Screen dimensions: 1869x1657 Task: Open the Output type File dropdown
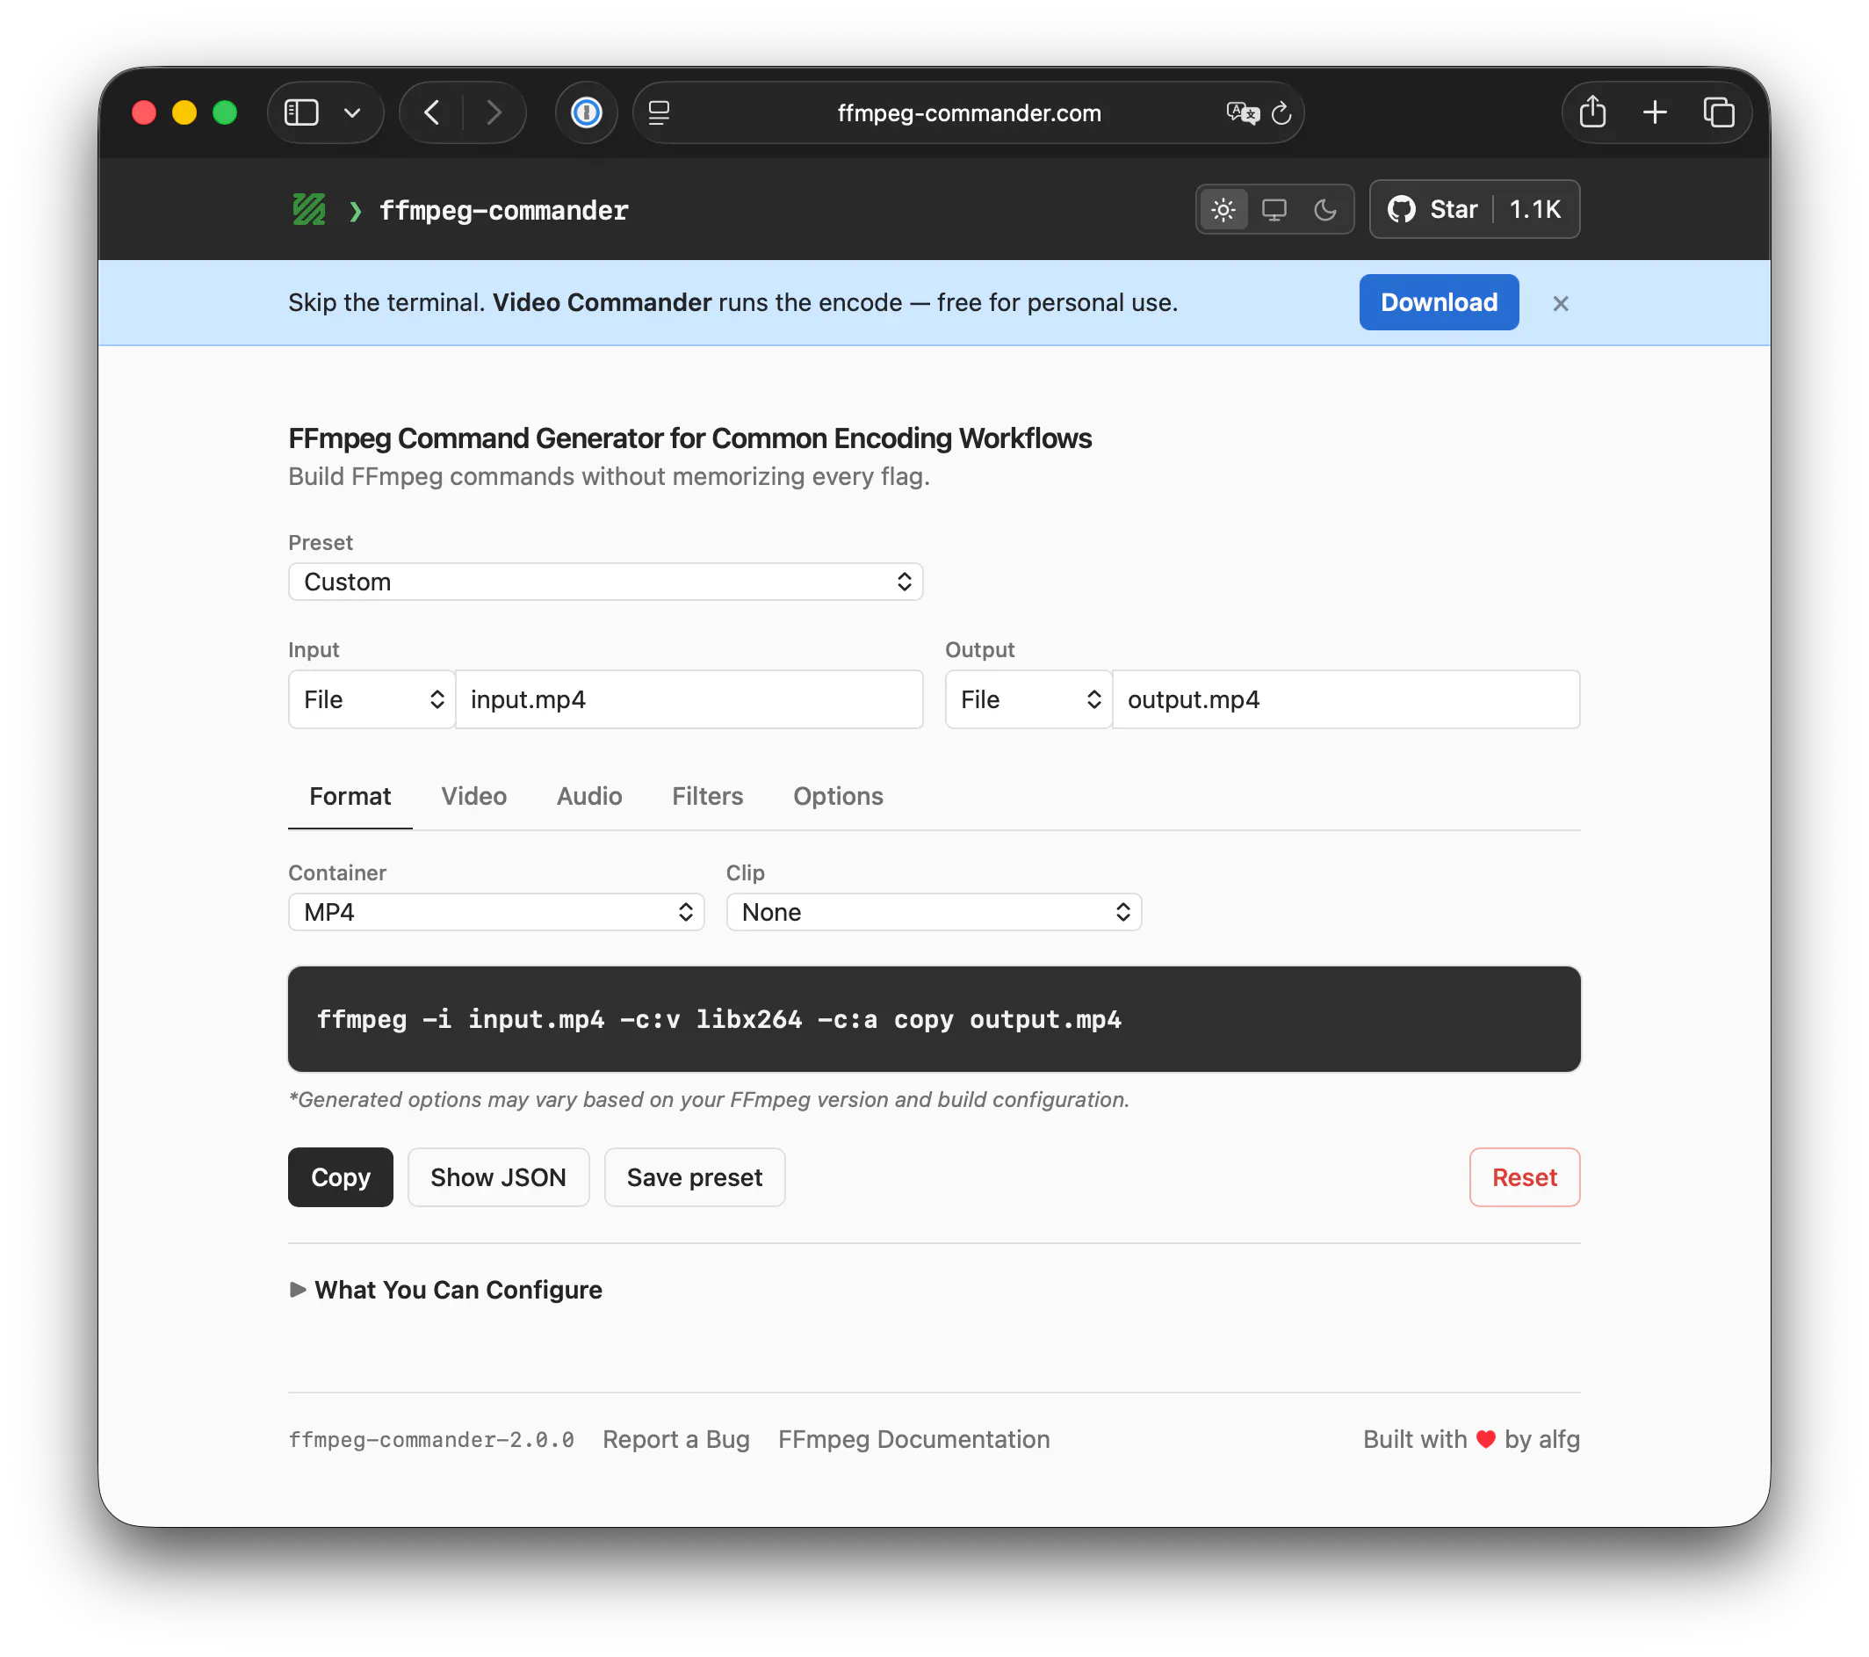[1028, 699]
